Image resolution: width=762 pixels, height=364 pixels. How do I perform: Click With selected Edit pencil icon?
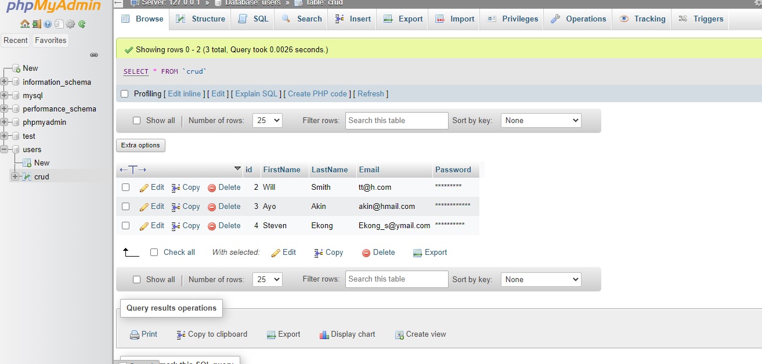(x=276, y=253)
